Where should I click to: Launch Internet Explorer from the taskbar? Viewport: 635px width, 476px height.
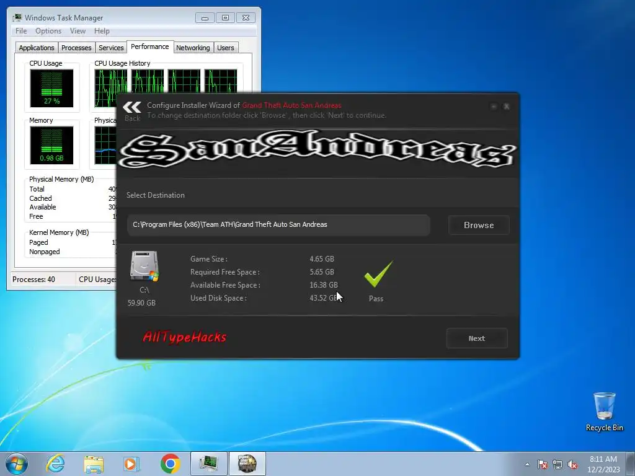[55, 464]
